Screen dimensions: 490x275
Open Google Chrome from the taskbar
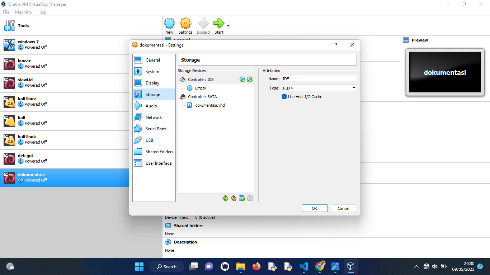pos(320,266)
